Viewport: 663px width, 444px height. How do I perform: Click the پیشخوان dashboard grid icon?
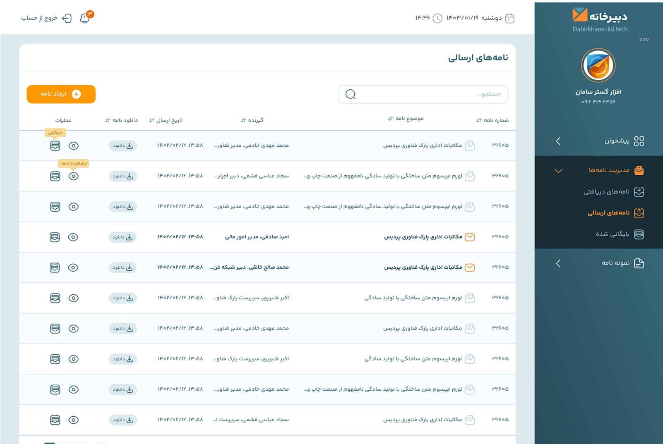pyautogui.click(x=639, y=141)
